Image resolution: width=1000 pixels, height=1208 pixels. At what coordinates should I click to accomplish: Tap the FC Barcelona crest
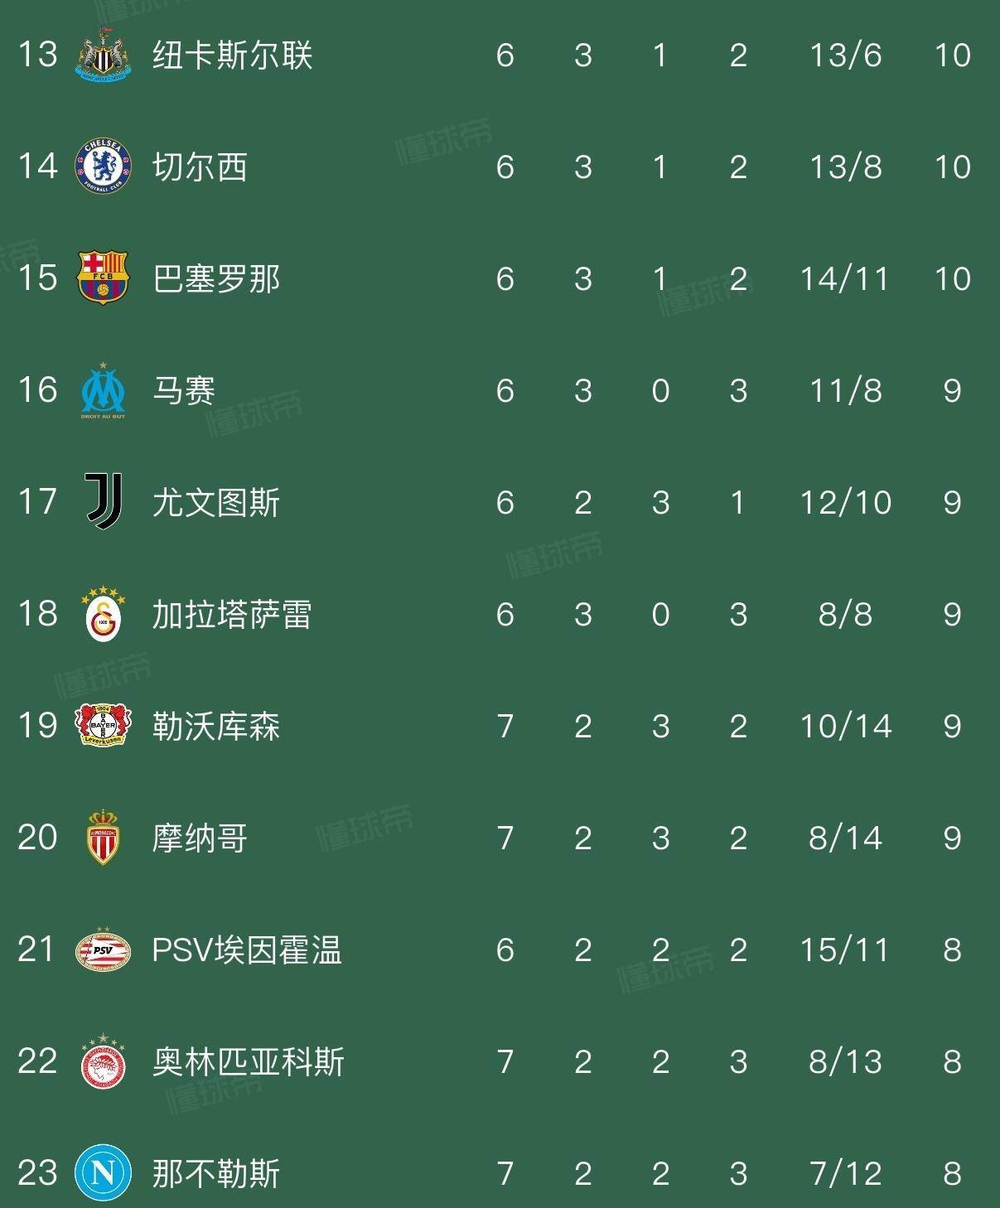pos(104,278)
